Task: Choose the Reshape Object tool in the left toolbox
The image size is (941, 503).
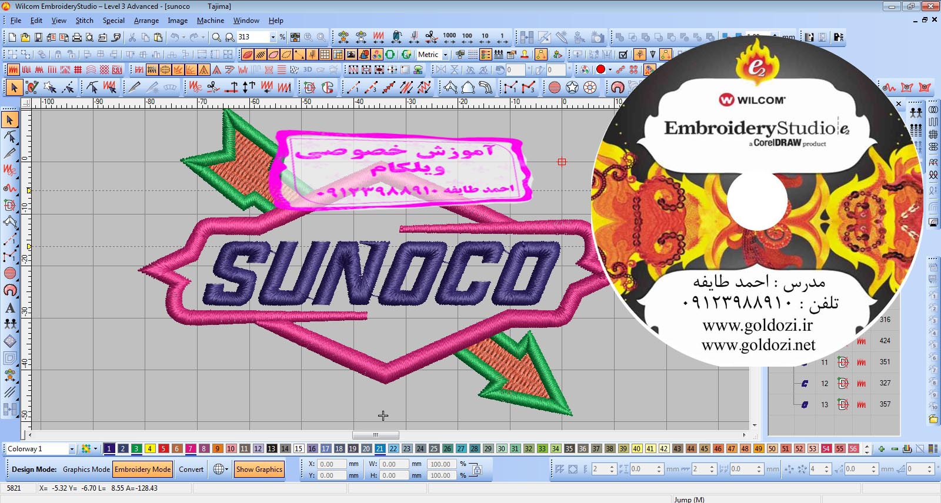Action: (9, 137)
